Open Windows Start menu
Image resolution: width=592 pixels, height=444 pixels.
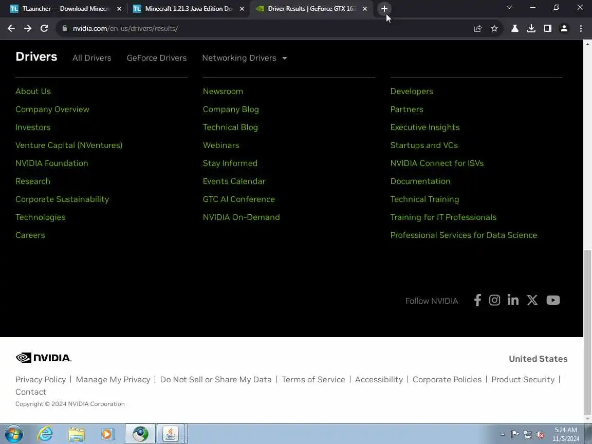pyautogui.click(x=14, y=434)
